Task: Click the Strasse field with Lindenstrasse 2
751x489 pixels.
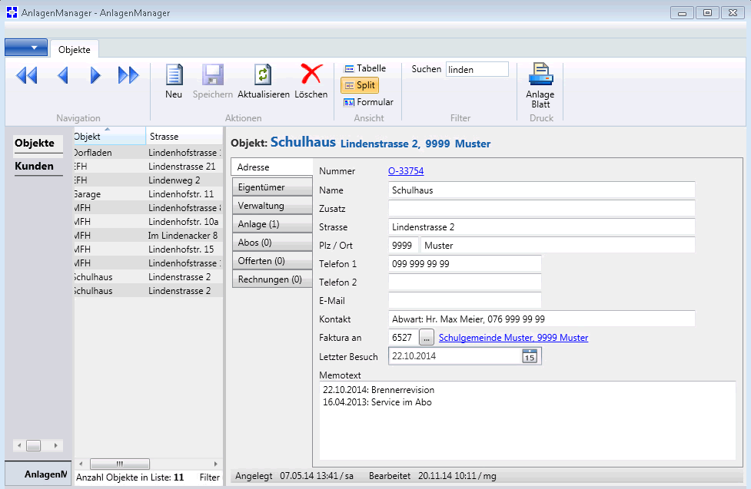Action: (x=541, y=226)
